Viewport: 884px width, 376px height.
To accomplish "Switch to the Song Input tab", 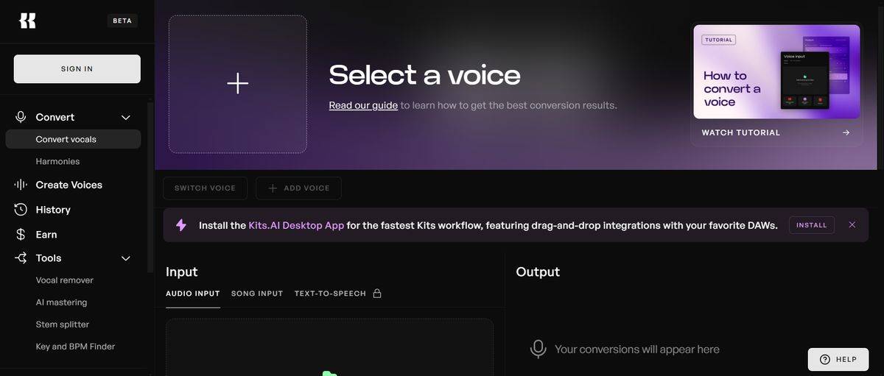I will tap(257, 294).
